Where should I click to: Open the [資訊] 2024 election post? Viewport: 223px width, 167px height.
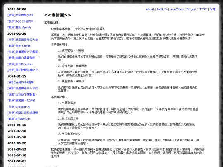[x=21, y=82]
